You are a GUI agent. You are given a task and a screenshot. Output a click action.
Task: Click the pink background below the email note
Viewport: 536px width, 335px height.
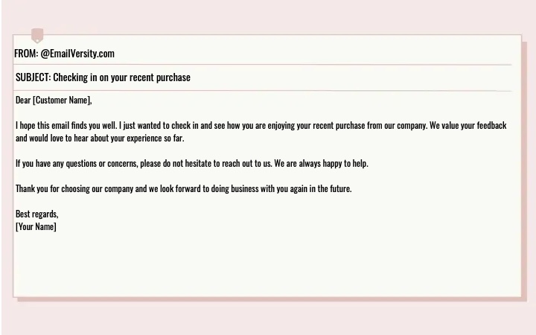click(268, 319)
